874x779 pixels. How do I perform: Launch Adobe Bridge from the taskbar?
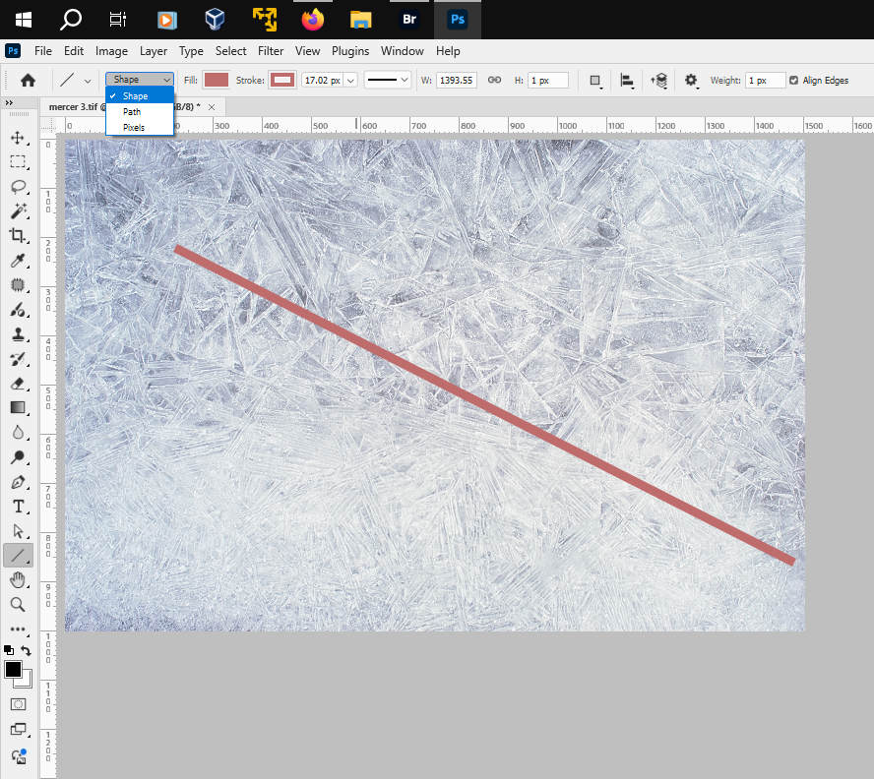click(409, 20)
